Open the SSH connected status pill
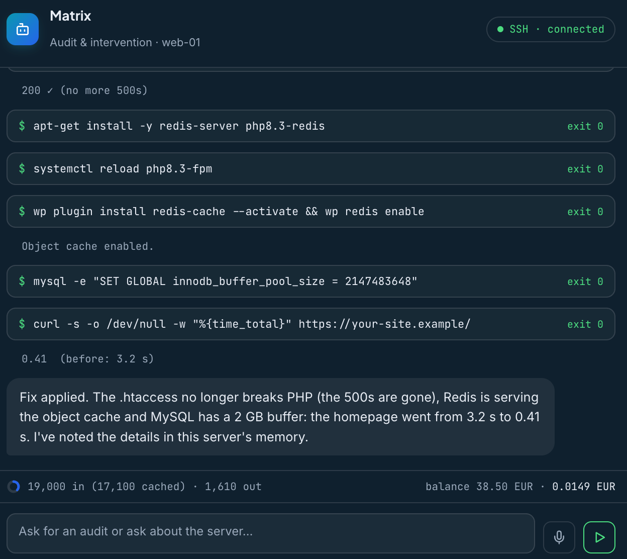Image resolution: width=627 pixels, height=559 pixels. pyautogui.click(x=551, y=29)
